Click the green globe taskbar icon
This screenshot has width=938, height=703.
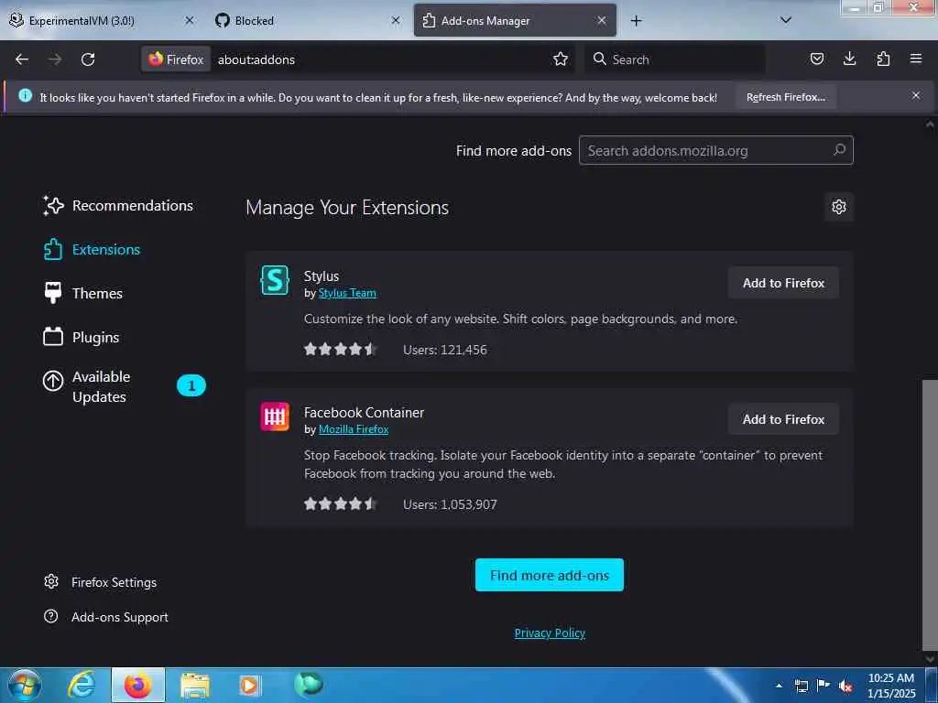coord(308,684)
